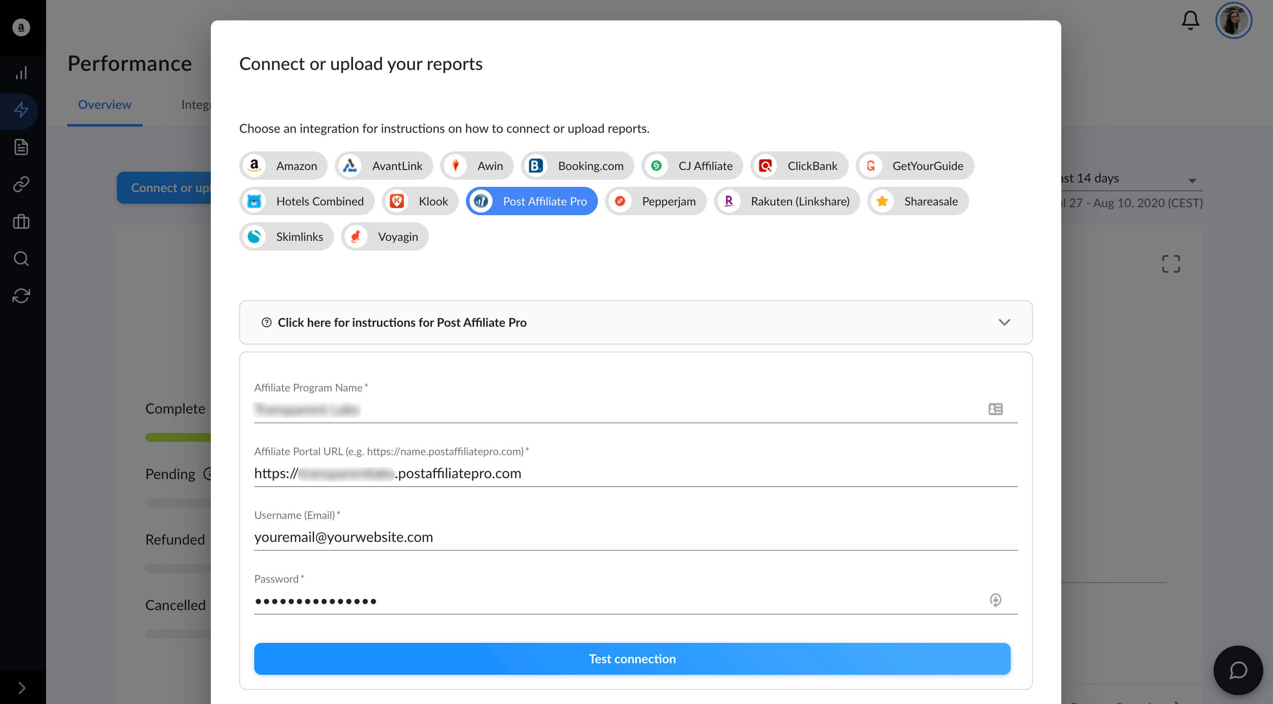Click the password manager key icon
Image resolution: width=1273 pixels, height=704 pixels.
point(995,600)
